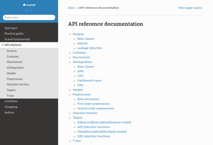Open the CPA link
213x145 pixels.
[x=80, y=76]
